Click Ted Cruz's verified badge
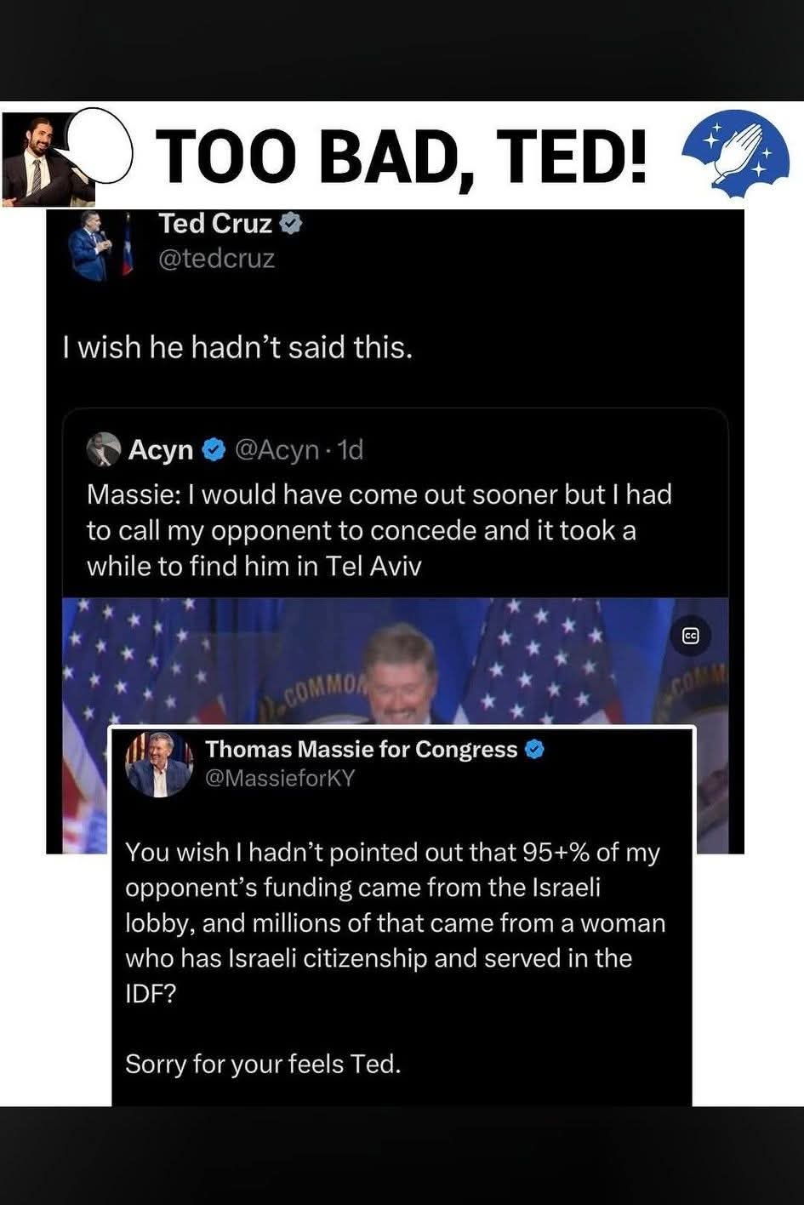 (x=291, y=224)
